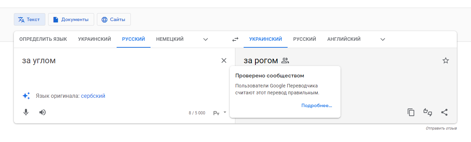471x142 pixels.
Task: Select АНГЛИЙСКИЙ as target language
Action: click(344, 39)
